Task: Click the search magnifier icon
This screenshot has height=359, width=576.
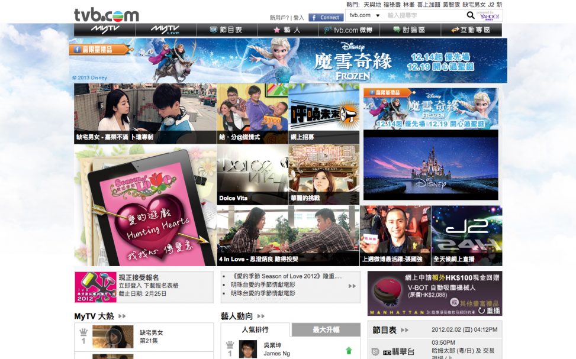Action: pos(470,15)
